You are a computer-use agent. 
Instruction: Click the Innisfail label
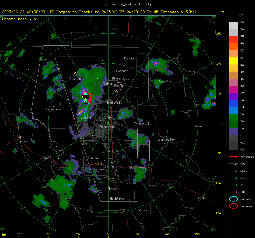[x=114, y=102]
